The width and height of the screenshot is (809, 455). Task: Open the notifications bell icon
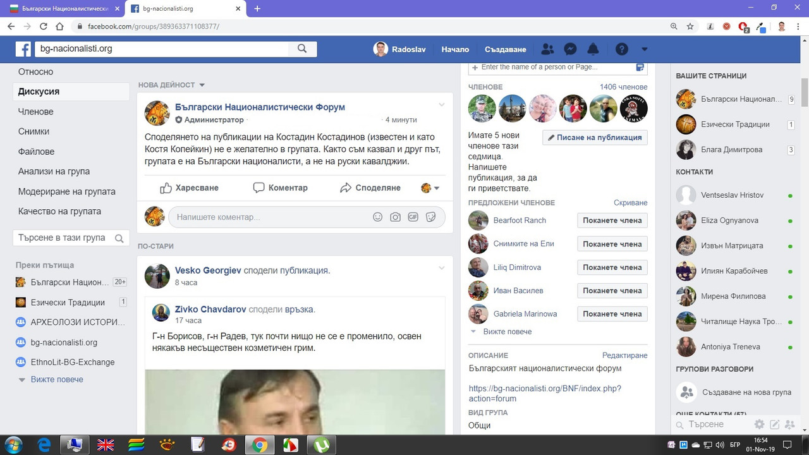pos(593,49)
